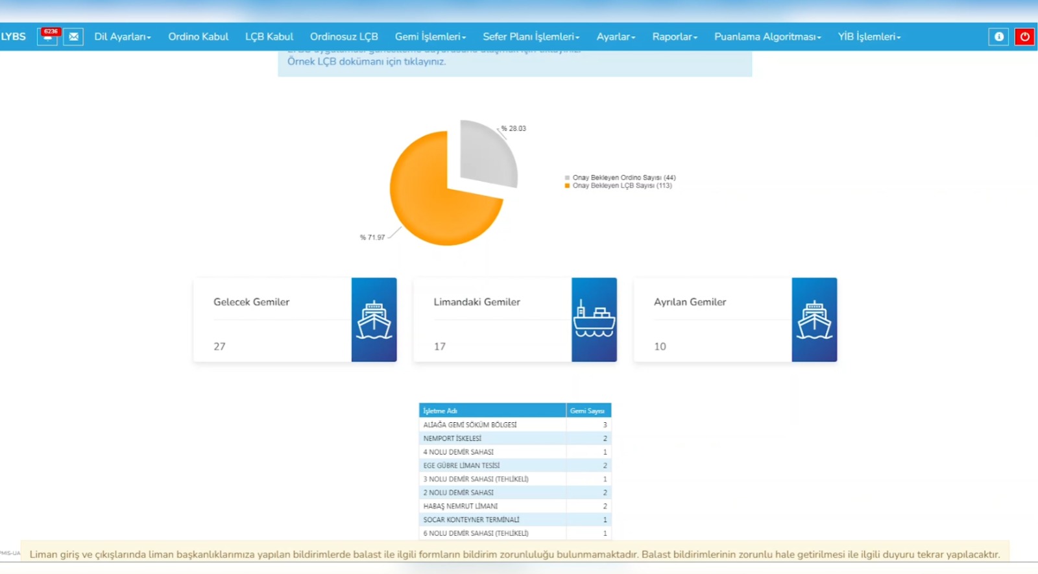This screenshot has width=1038, height=574.
Task: Open the notifications icon with 6236 badge
Action: coord(48,36)
